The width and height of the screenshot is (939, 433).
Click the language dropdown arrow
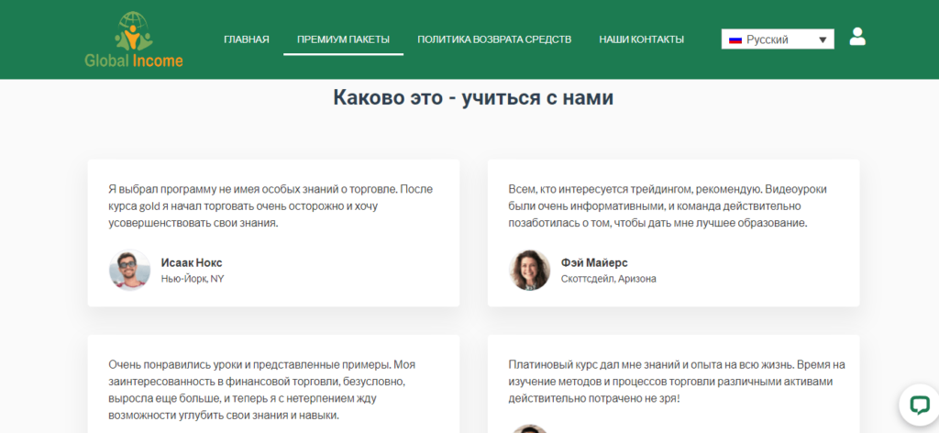pos(823,40)
